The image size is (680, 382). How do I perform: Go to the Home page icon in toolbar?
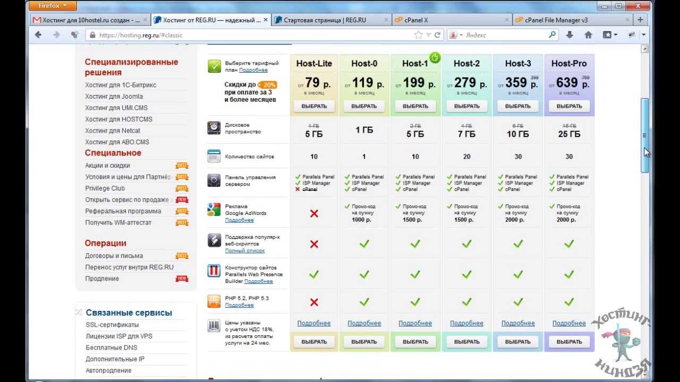[x=588, y=35]
